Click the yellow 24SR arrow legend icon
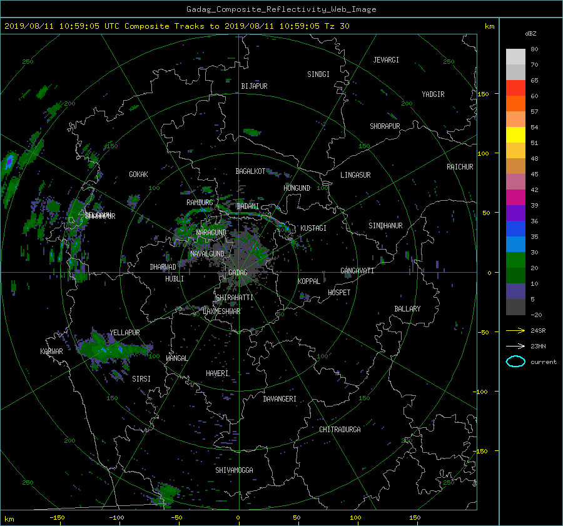The width and height of the screenshot is (563, 526). [x=515, y=330]
